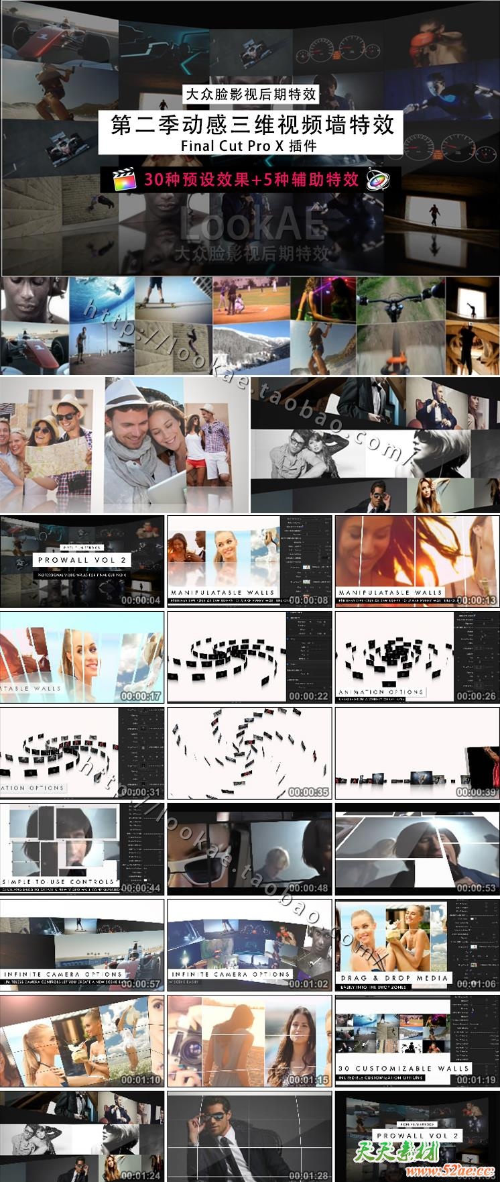Open the sunglasses frame stamped 00:00:48
This screenshot has width=500, height=1182.
point(249,849)
